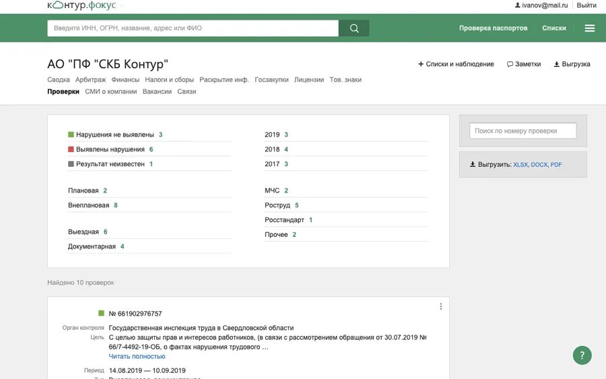Click green status square of check 661902976757
Image resolution: width=606 pixels, height=379 pixels.
click(101, 313)
